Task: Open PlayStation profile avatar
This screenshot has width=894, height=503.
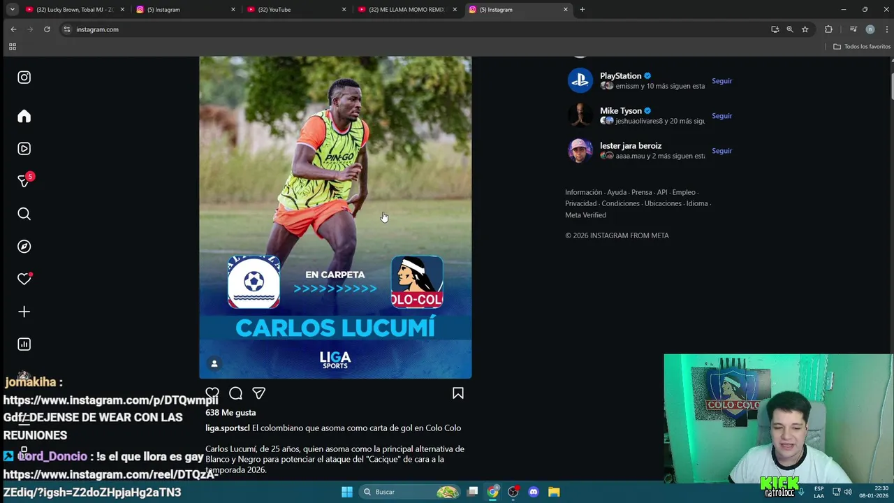Action: point(580,80)
